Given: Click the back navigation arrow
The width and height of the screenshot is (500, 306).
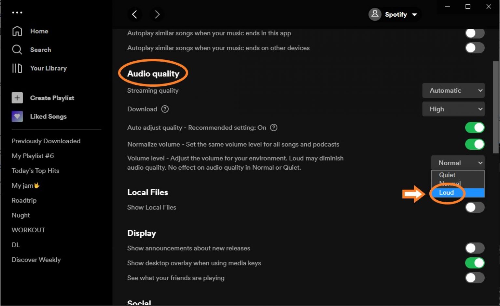Looking at the screenshot, I should 135,14.
